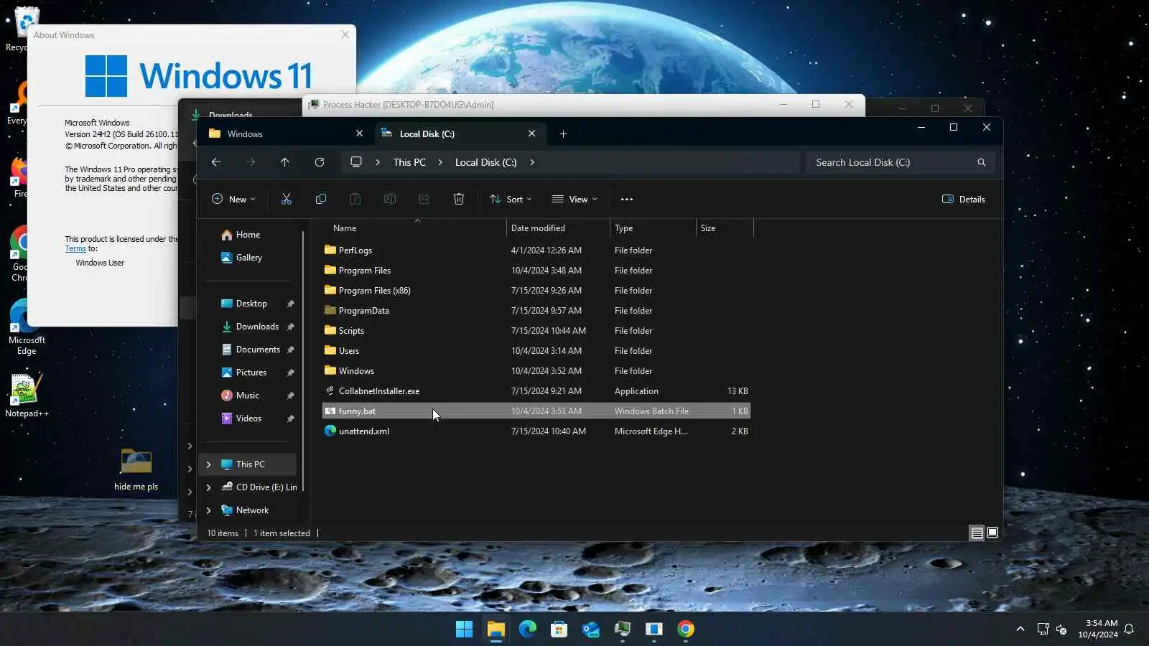Viewport: 1149px width, 646px height.
Task: Open File Explorer taskbar icon
Action: 496,629
